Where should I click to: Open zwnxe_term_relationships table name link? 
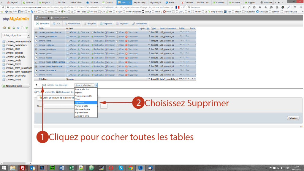click(52, 62)
